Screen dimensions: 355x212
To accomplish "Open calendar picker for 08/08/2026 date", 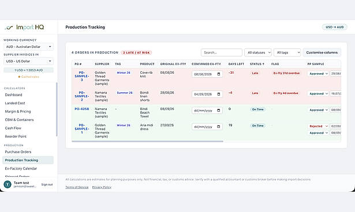I will (218, 74).
